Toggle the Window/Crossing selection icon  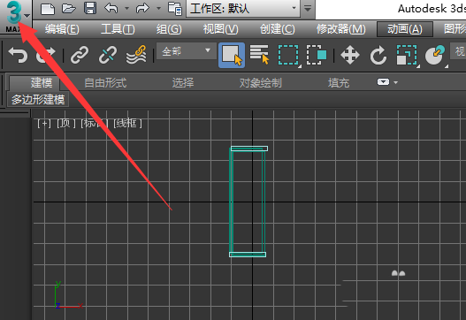click(x=317, y=55)
